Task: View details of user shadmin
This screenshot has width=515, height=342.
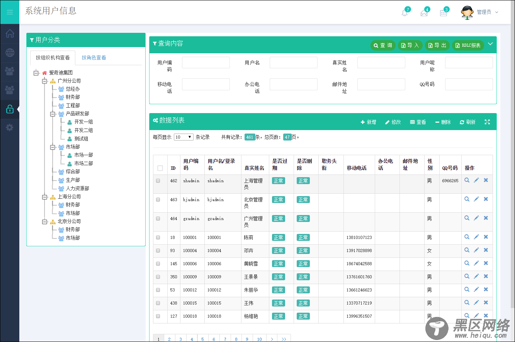Action: pos(467,180)
